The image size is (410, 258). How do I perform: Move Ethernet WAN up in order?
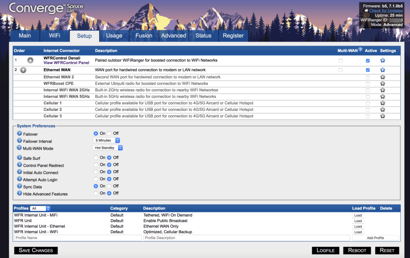pos(23,70)
